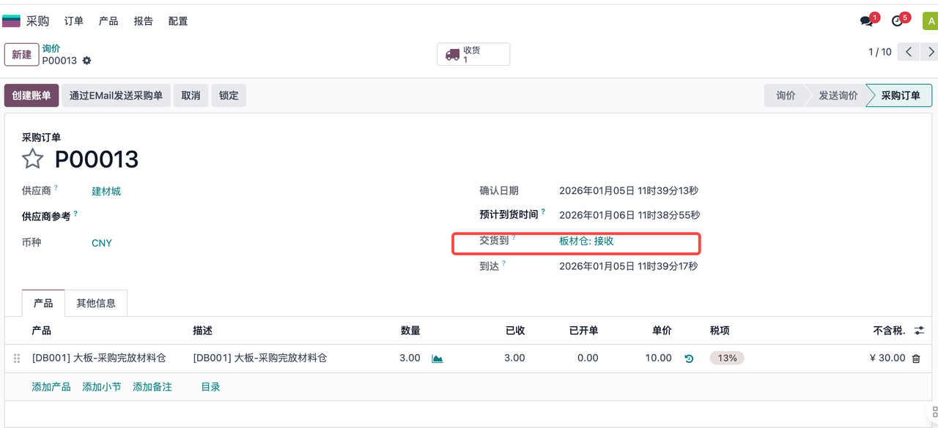Click the 取消 button
Screen dimensions: 938x428
[x=191, y=96]
